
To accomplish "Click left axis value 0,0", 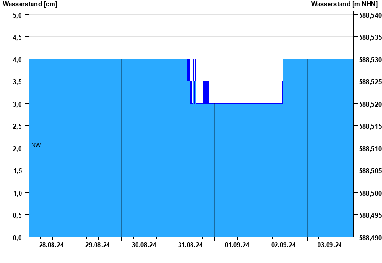I will tap(17, 237).
